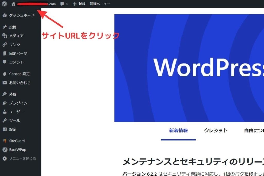Click the バージョン 6.2.2 text

140,174
